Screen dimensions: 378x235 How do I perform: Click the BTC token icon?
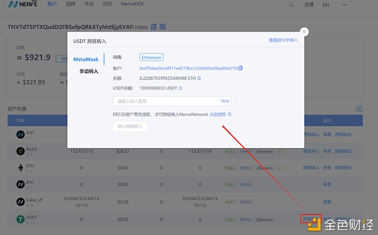pos(21,185)
